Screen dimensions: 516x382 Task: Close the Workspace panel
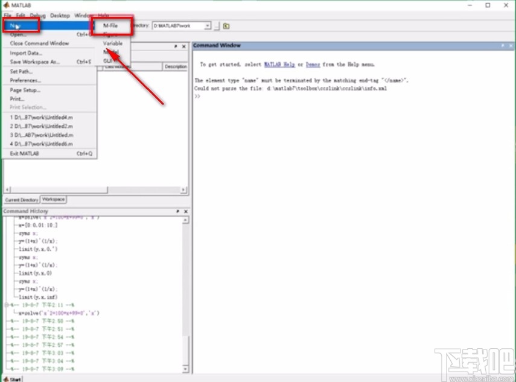click(185, 46)
